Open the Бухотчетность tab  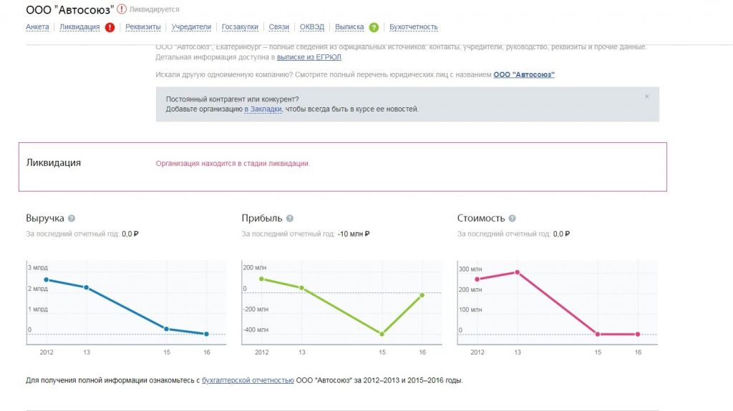(x=413, y=27)
